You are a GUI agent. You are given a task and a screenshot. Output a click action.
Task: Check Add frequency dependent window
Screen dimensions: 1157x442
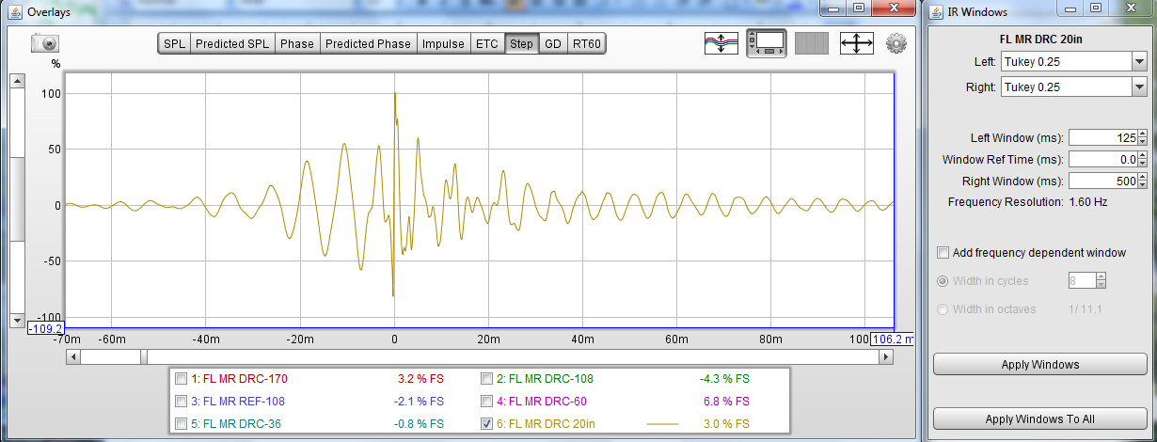pyautogui.click(x=943, y=252)
